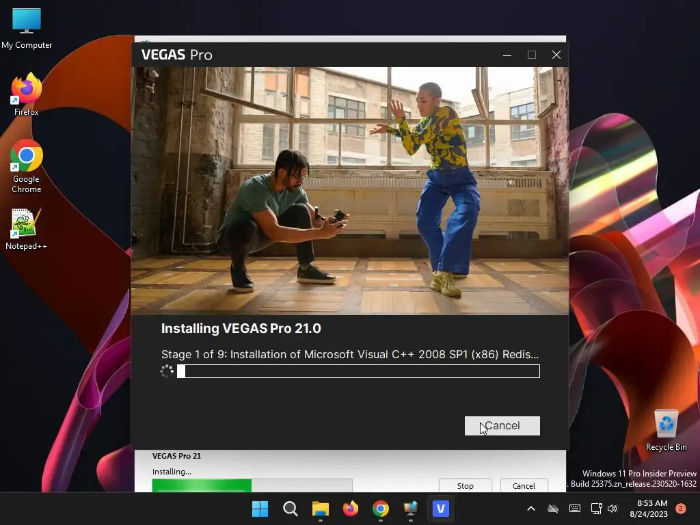This screenshot has height=525, width=700.
Task: Click the loading spinner beside the progress bar
Action: point(167,371)
